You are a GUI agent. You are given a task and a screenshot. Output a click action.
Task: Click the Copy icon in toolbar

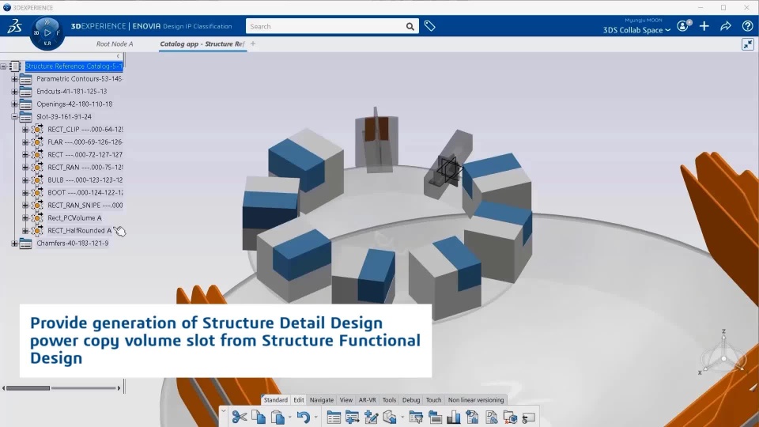point(259,417)
